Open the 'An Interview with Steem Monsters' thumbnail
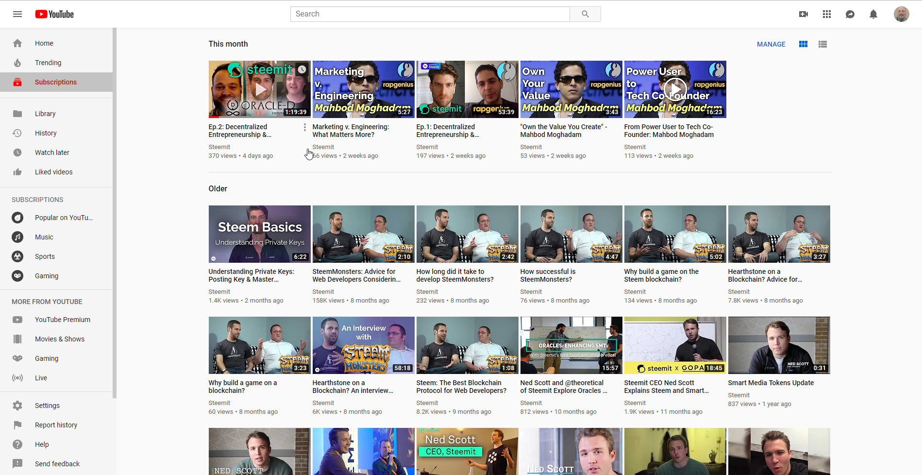Screen dimensions: 922x475 (x=364, y=345)
